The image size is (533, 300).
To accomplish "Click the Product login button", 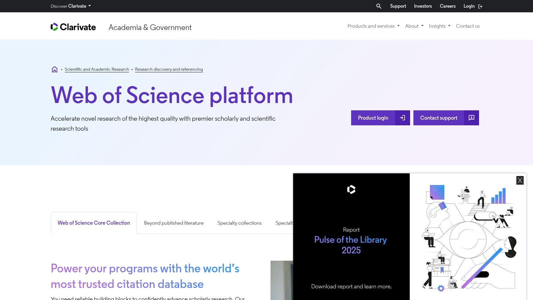I will tap(373, 118).
